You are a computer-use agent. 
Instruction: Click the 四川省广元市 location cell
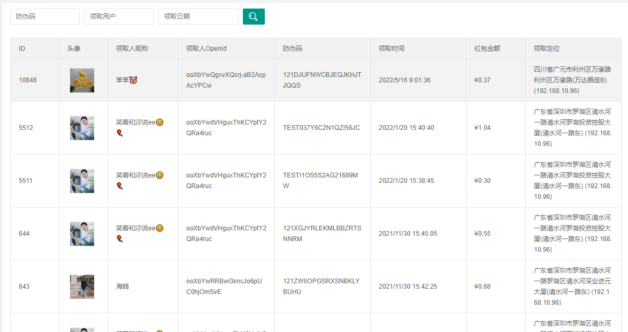point(572,80)
